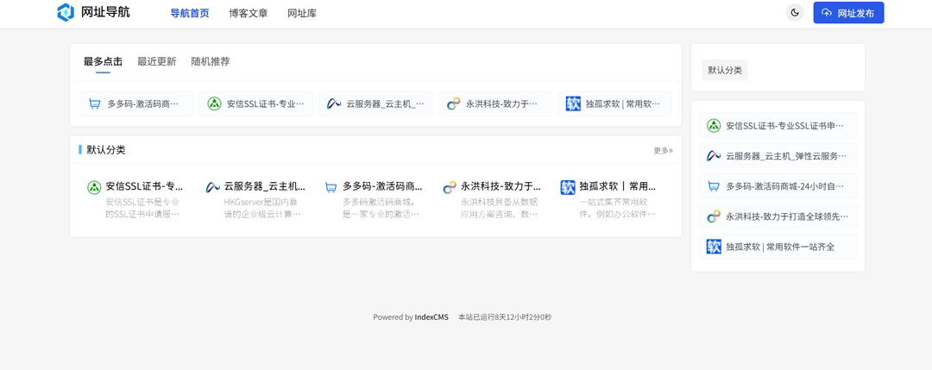Select the 最多点击 tab

click(103, 62)
